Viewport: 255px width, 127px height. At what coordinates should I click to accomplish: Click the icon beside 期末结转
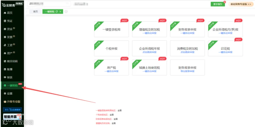pos(5,61)
